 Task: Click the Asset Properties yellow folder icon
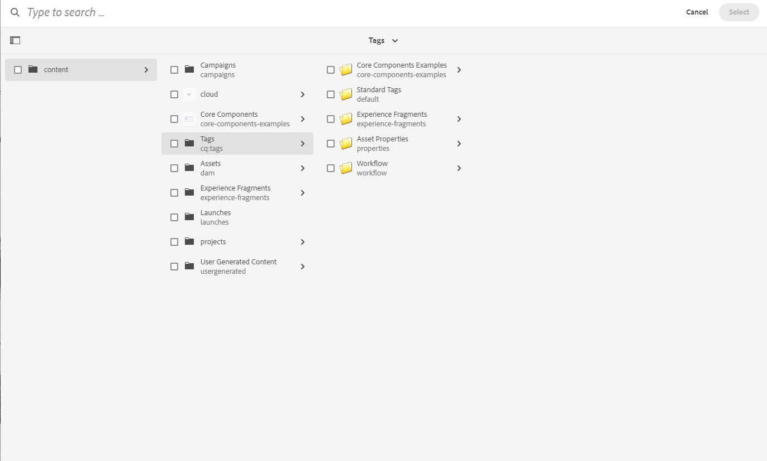coord(346,144)
